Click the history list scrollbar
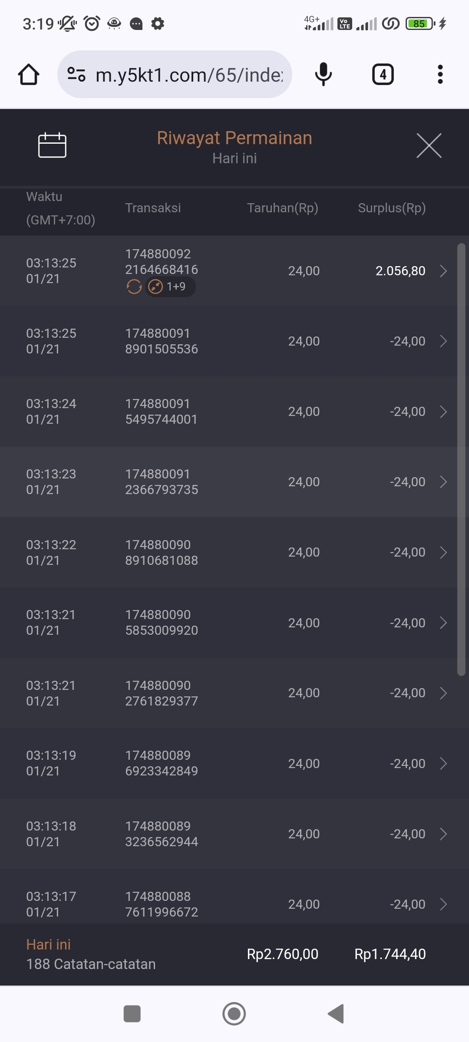Viewport: 469px width, 1042px height. click(x=461, y=459)
